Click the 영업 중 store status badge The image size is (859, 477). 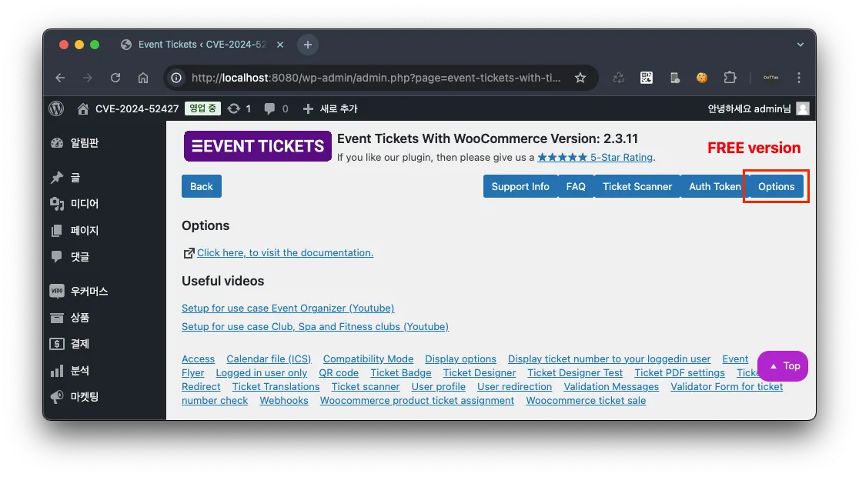202,108
